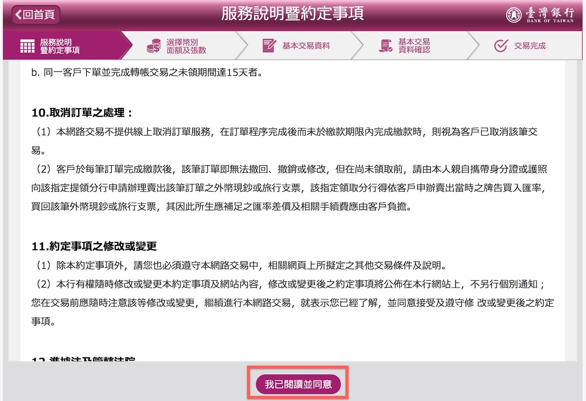Click the Bank of Taiwan round emblem
The height and width of the screenshot is (401, 586).
click(x=513, y=15)
